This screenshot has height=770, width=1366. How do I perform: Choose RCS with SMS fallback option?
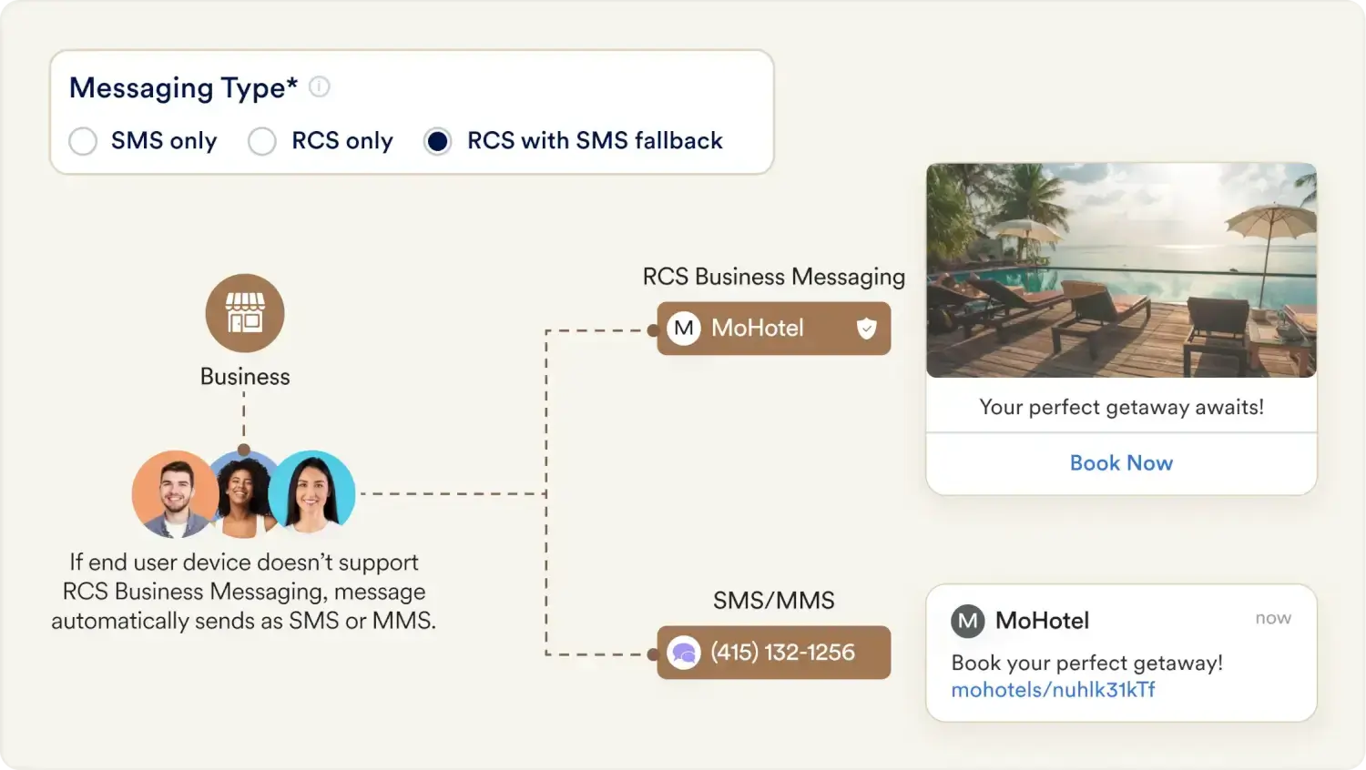tap(438, 141)
